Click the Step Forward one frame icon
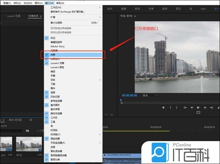The width and height of the screenshot is (220, 164). (x=205, y=108)
